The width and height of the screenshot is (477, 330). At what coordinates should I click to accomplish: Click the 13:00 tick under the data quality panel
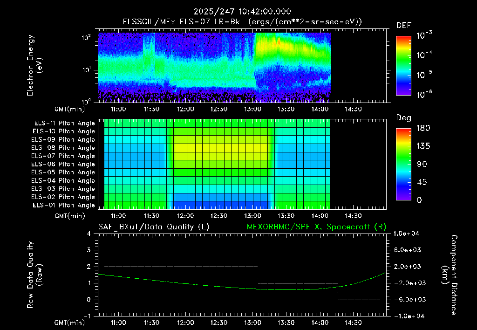pos(252,323)
